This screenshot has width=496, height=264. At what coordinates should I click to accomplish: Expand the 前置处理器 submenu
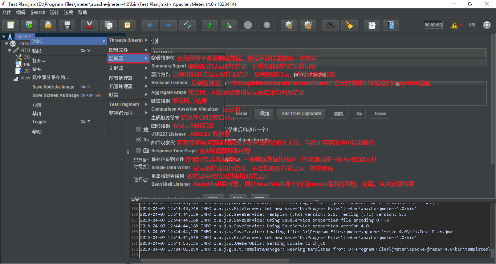click(x=129, y=78)
